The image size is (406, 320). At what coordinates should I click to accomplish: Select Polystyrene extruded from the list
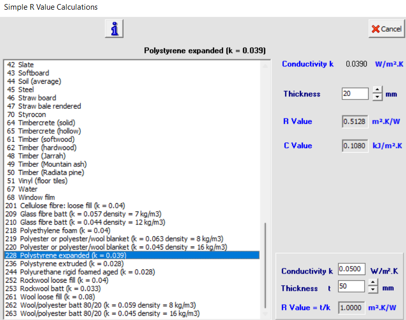tap(71, 264)
